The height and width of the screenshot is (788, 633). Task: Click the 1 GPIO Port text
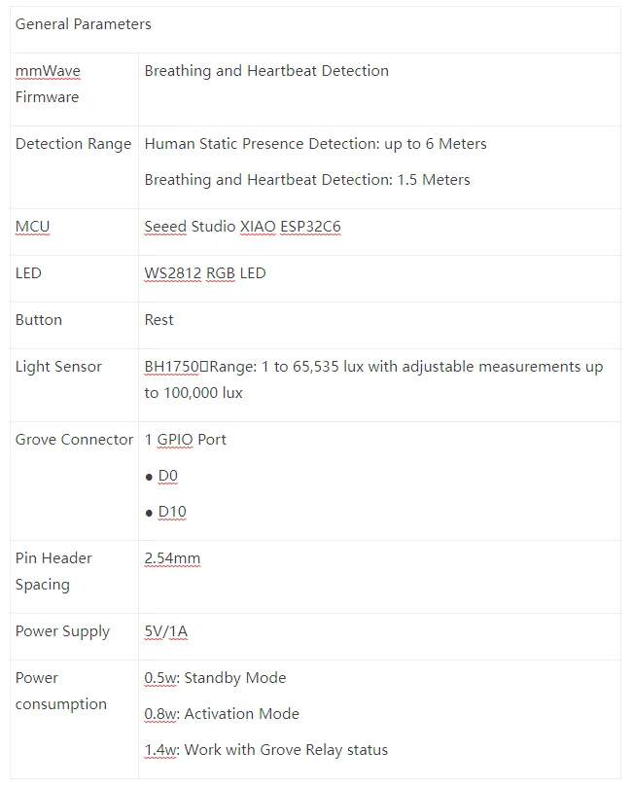point(186,440)
